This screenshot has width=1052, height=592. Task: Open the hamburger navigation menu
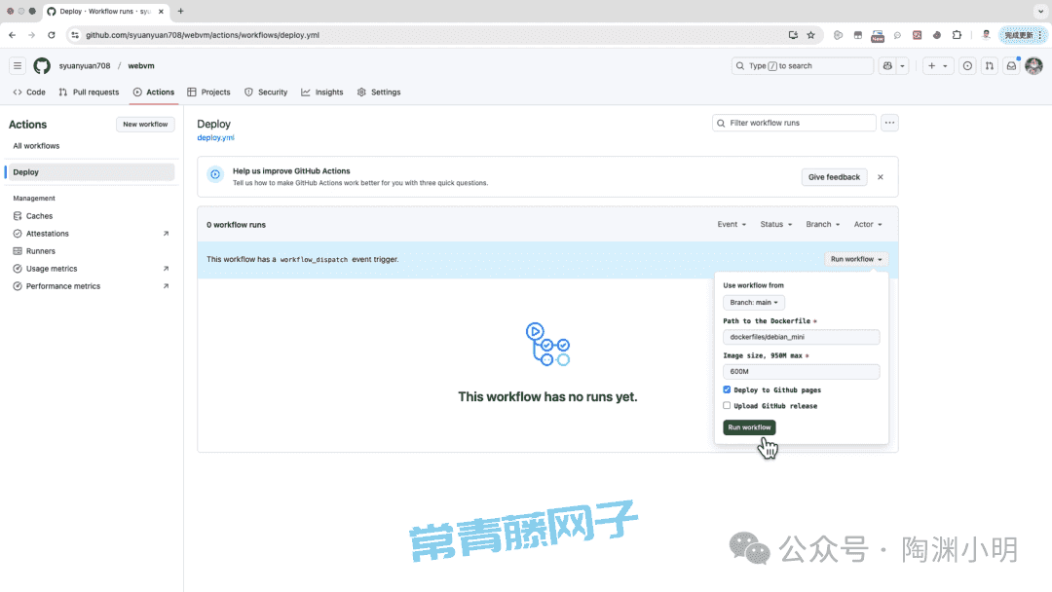point(18,65)
